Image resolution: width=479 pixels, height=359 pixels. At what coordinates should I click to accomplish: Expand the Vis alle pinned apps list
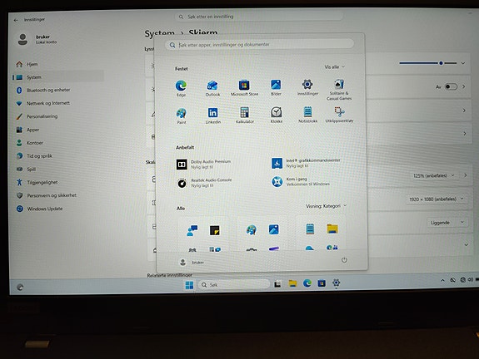[335, 66]
